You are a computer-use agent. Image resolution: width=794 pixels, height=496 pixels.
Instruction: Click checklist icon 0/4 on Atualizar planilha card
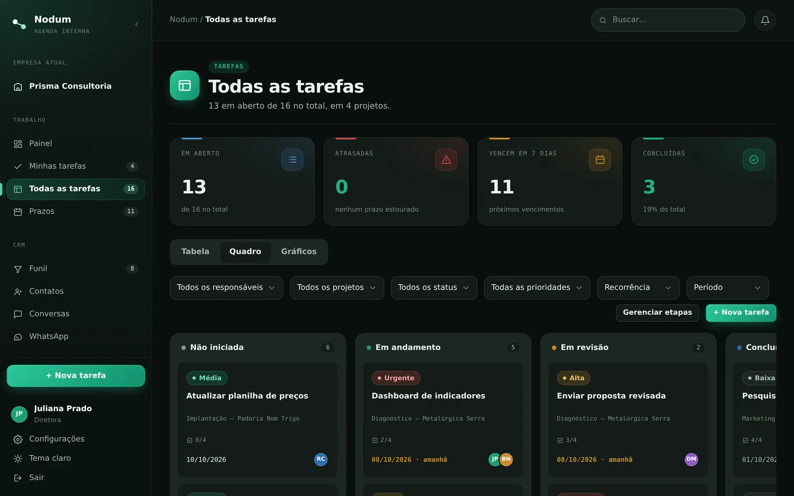coord(190,440)
